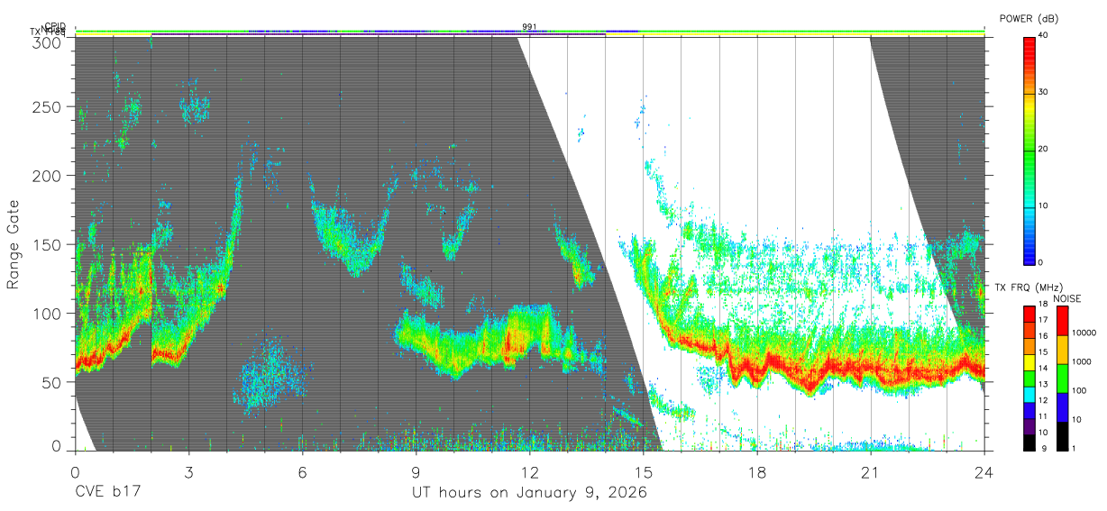Screen dimensions: 1107x511
Task: Click the 9 MHz frequency label
Action: 1042,448
